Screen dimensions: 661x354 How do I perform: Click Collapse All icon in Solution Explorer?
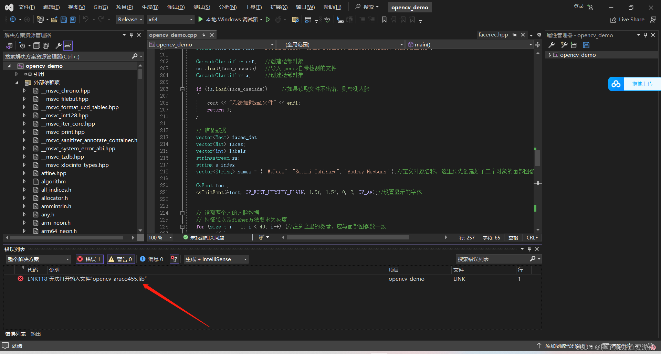[x=36, y=45]
